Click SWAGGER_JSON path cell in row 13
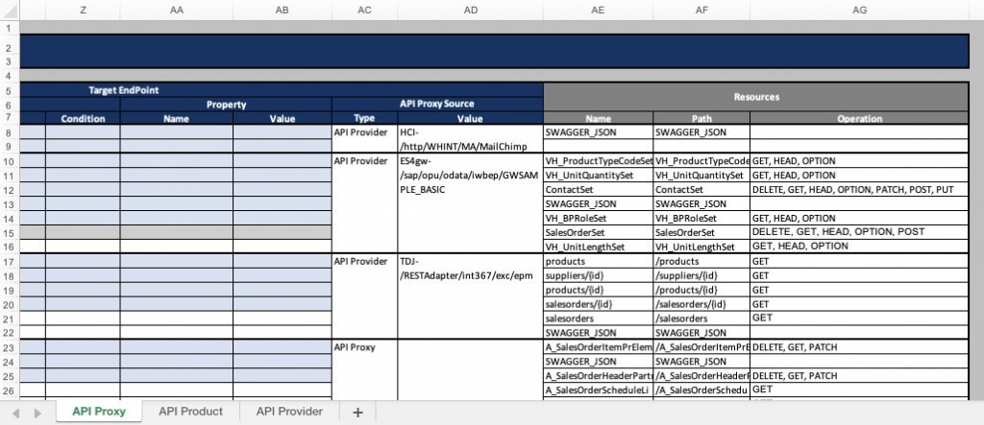Image resolution: width=984 pixels, height=425 pixels. (x=701, y=203)
